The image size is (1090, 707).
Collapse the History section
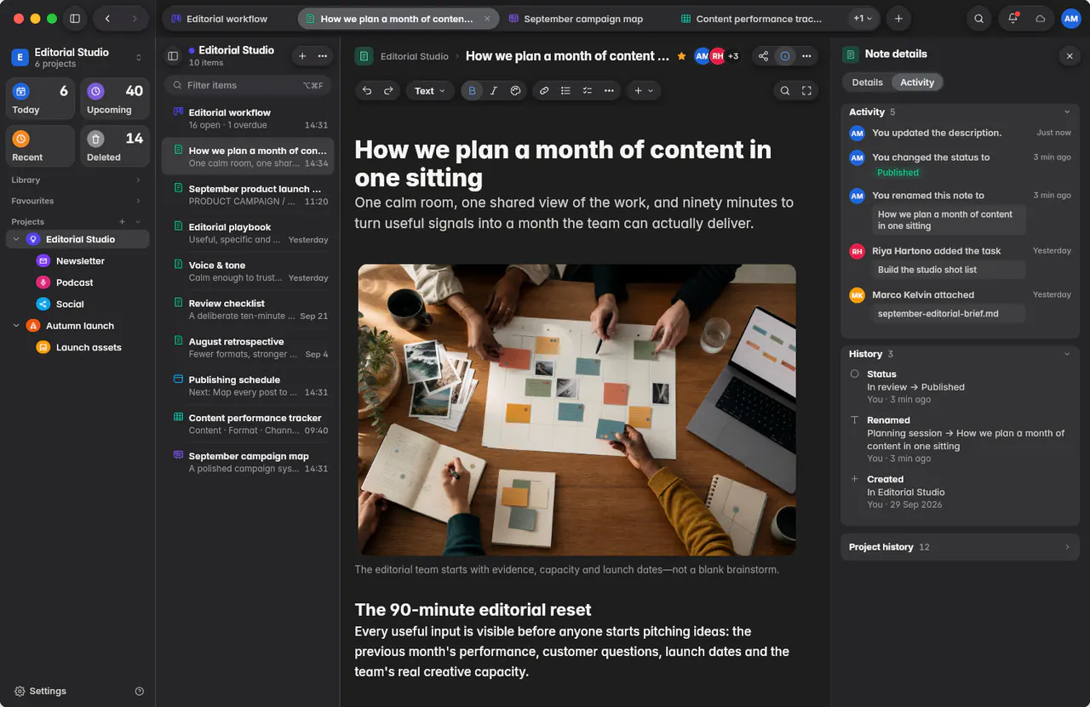1067,354
